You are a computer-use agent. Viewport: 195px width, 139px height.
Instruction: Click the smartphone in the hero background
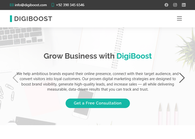click(83, 103)
